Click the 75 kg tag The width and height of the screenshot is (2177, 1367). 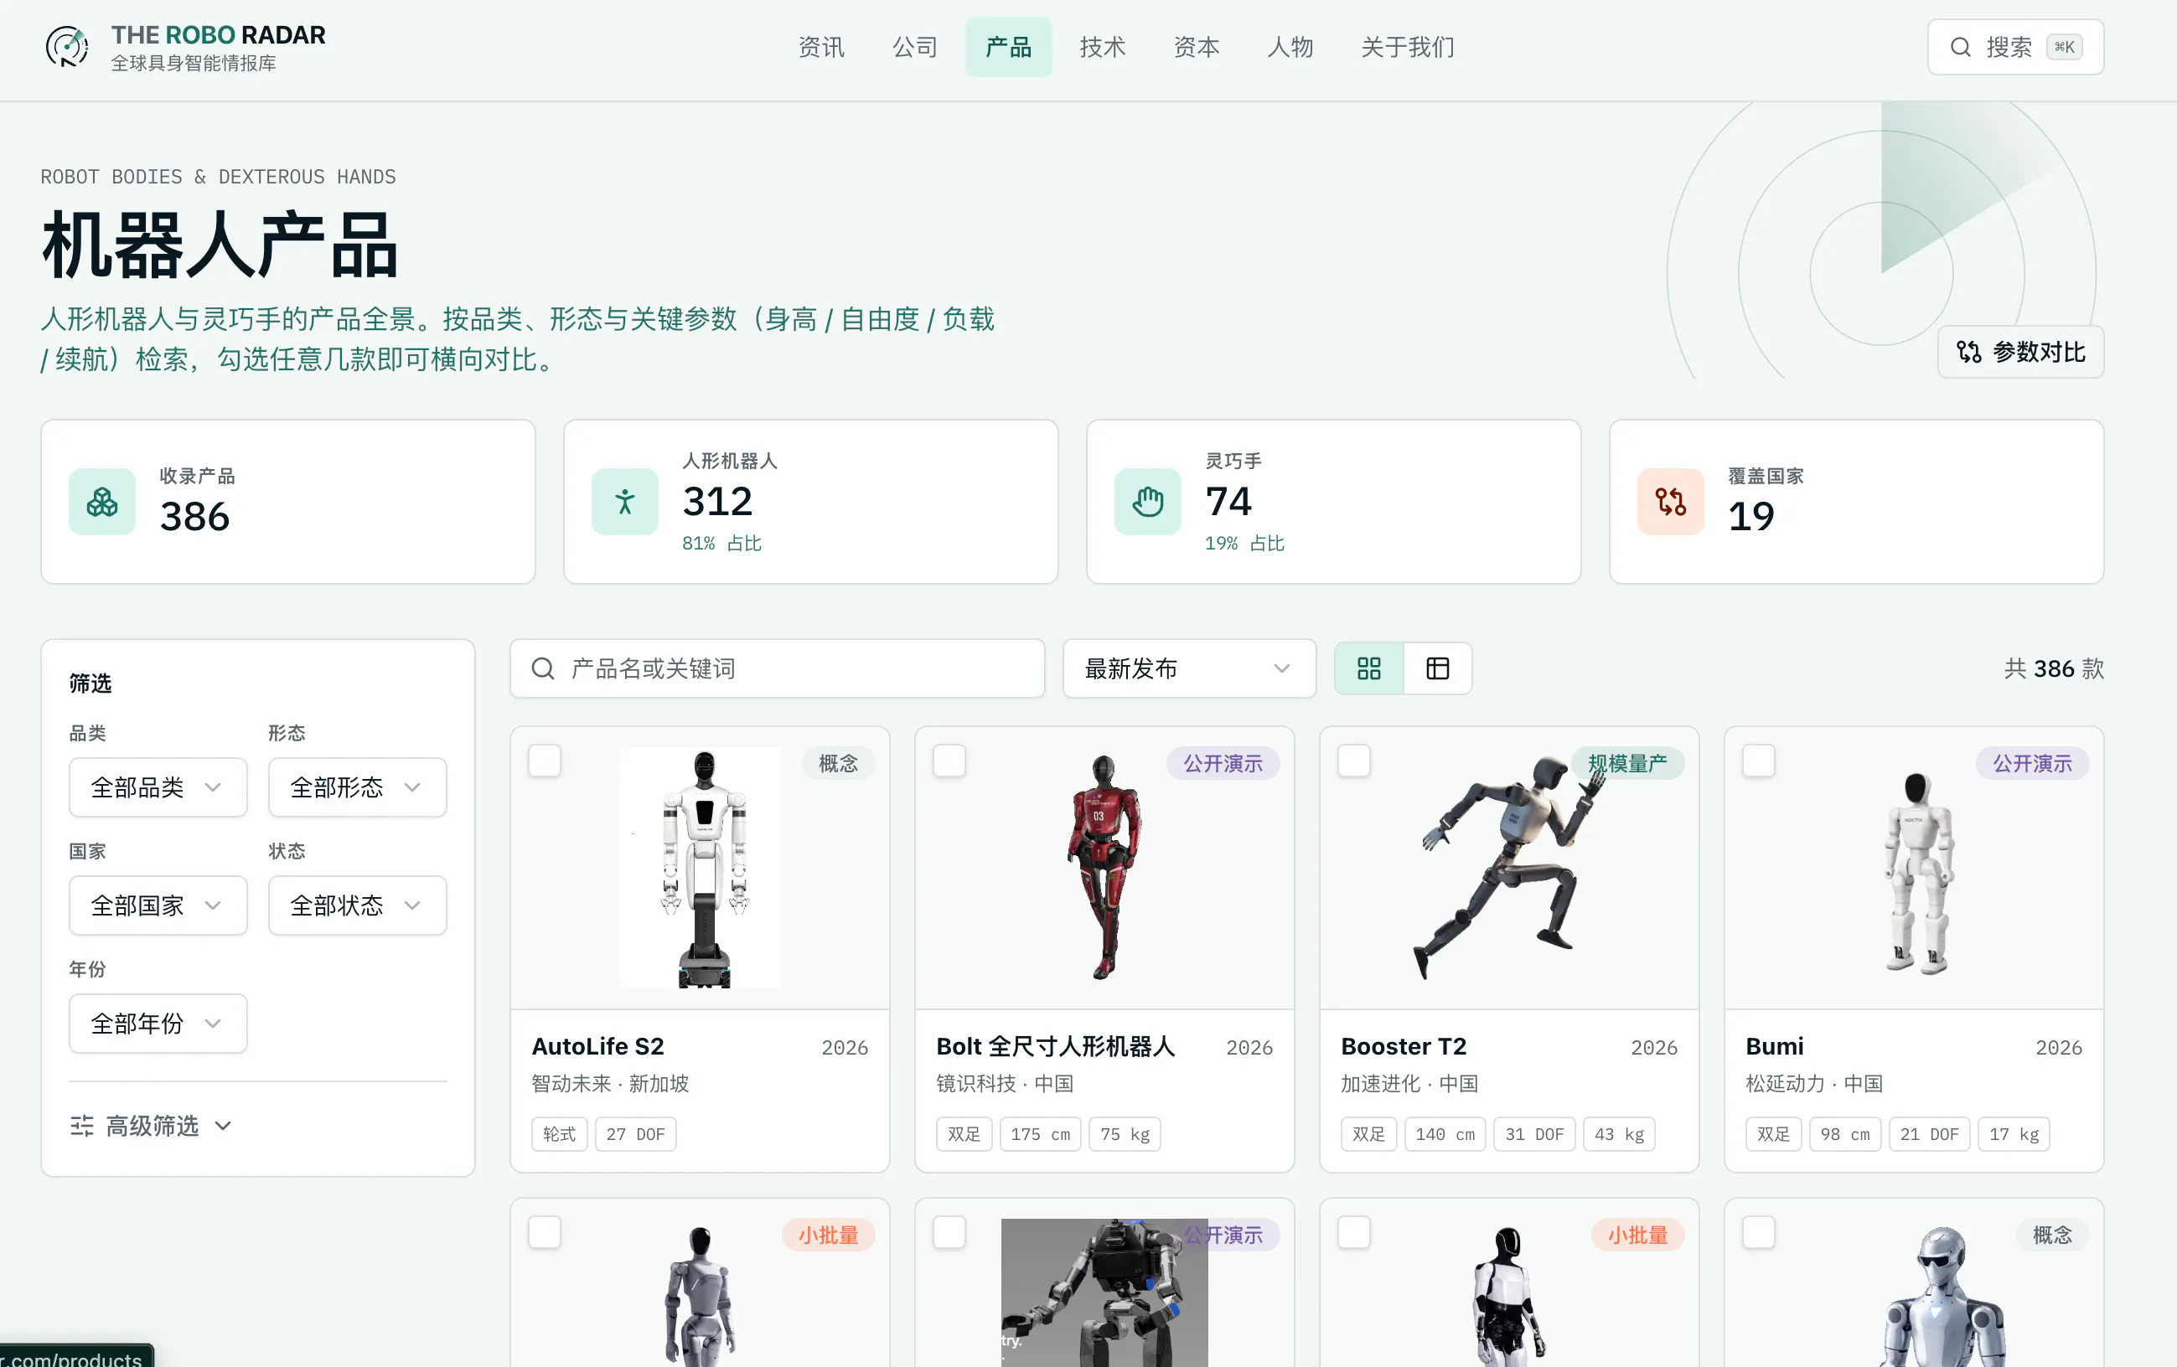[x=1125, y=1134]
